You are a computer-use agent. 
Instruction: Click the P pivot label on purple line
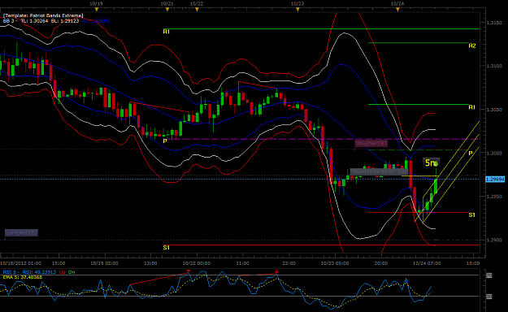165,141
